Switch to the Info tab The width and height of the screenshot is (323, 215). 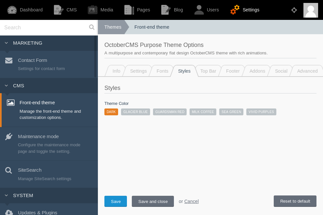click(x=116, y=71)
